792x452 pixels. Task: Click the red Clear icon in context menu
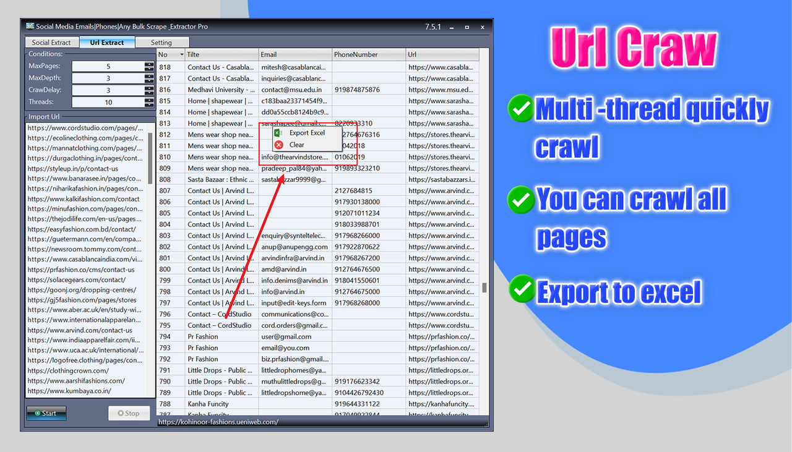pos(278,145)
